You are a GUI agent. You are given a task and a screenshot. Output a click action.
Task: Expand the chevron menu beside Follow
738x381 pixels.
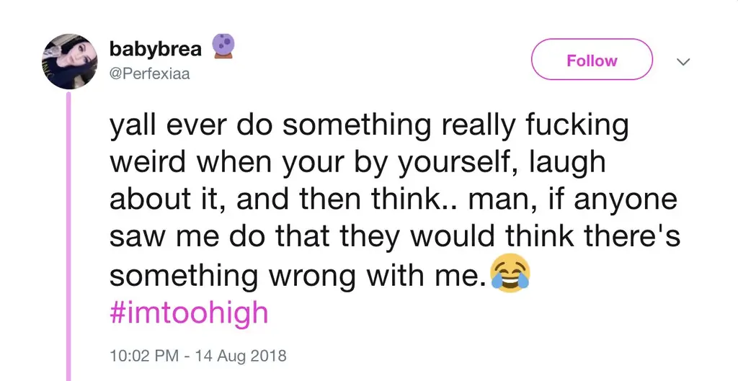[683, 61]
